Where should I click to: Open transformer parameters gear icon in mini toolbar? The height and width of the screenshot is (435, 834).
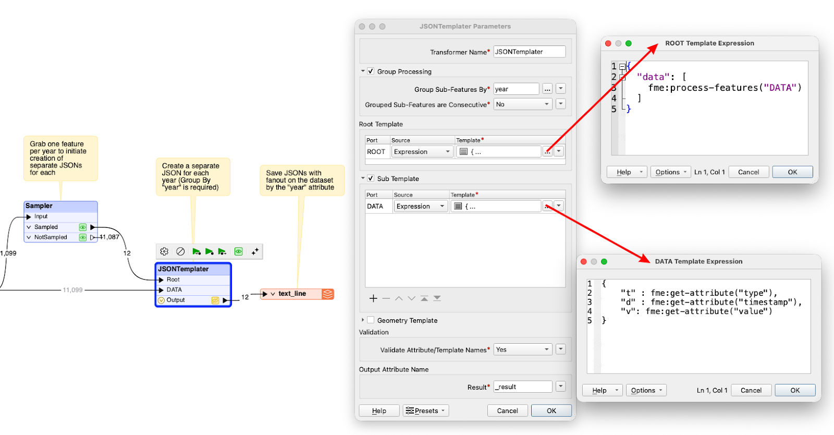tap(164, 251)
